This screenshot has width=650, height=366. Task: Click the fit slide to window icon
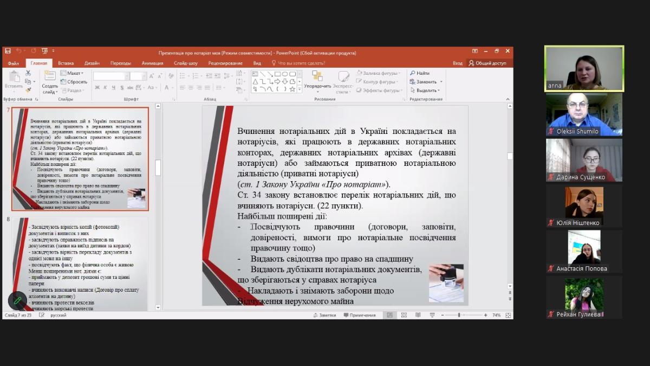click(508, 315)
